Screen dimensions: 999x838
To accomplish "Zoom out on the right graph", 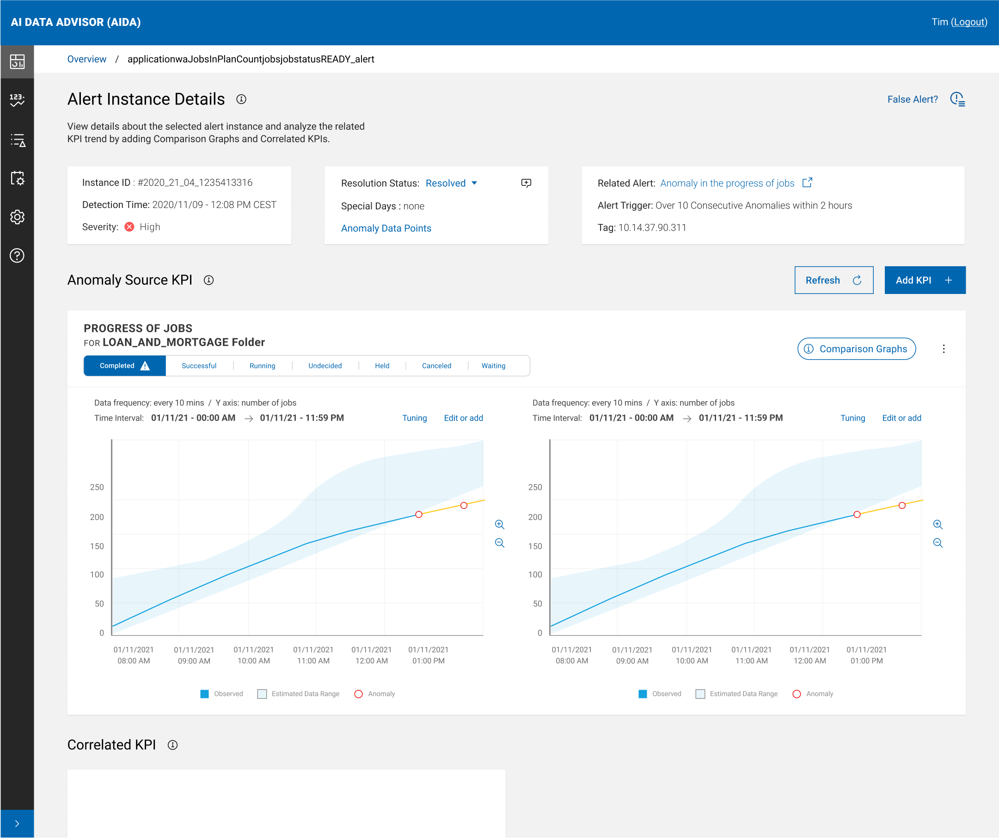I will point(938,543).
